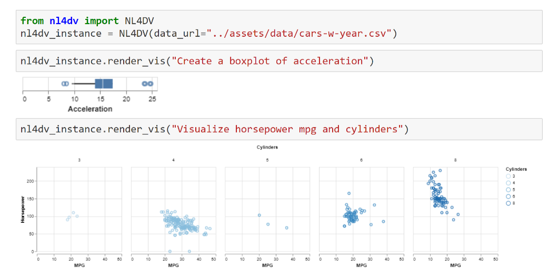This screenshot has height=277, width=559.
Task: Click the Cylinders header above the facets
Action: [x=267, y=147]
